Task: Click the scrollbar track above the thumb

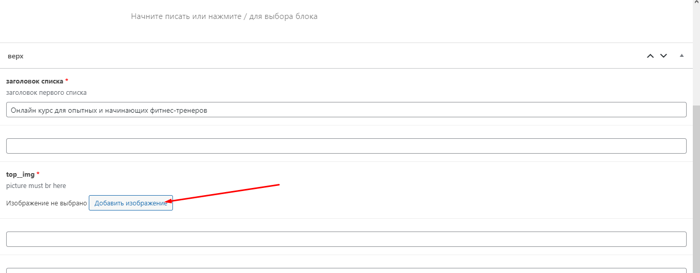Action: click(x=696, y=51)
